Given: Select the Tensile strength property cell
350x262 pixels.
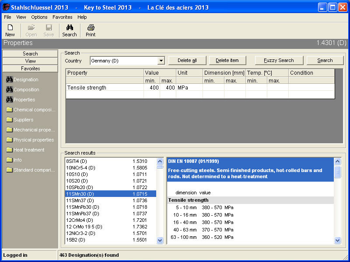Looking at the screenshot, I should (x=105, y=88).
